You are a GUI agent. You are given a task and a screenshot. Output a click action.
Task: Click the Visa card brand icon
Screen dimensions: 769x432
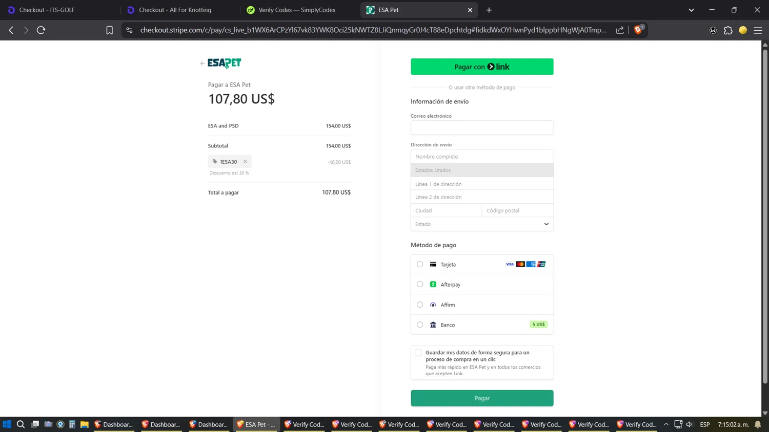[510, 264]
